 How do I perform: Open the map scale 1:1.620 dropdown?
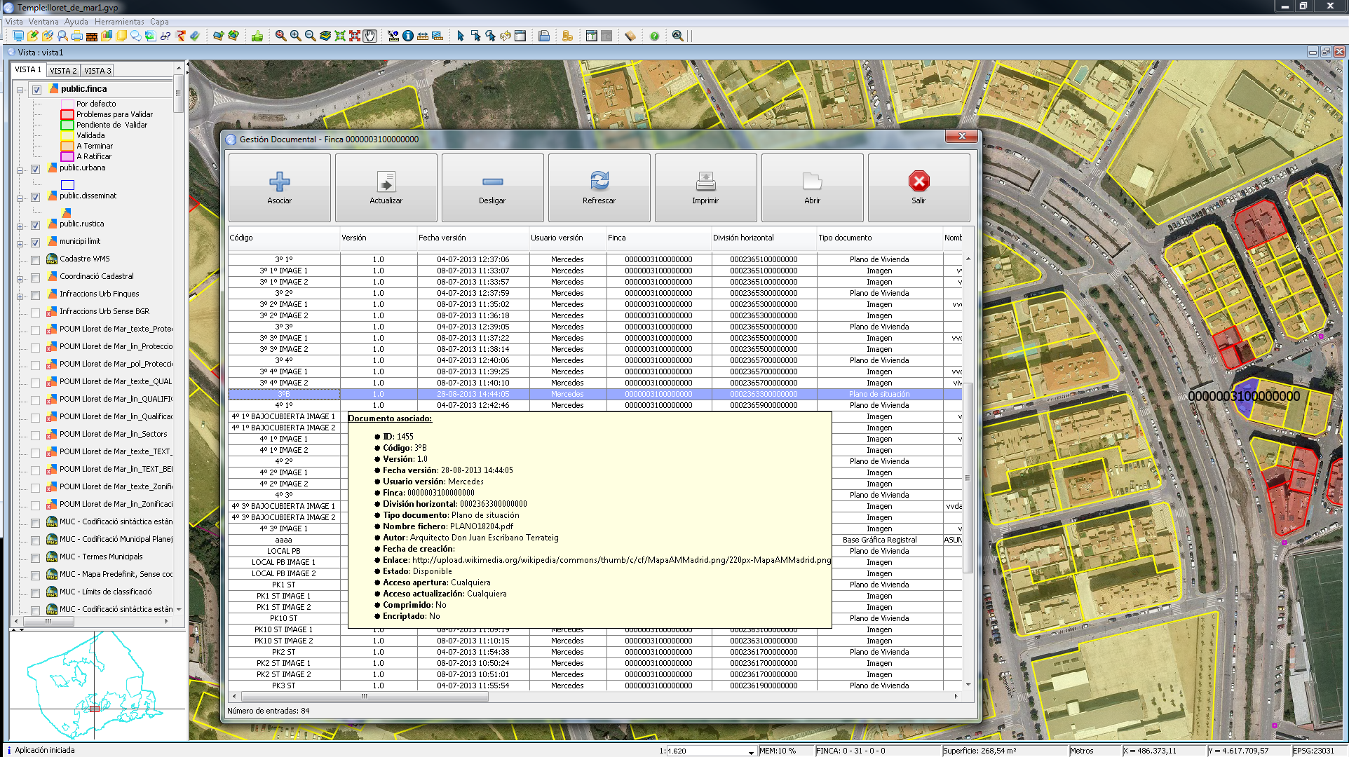[x=751, y=751]
